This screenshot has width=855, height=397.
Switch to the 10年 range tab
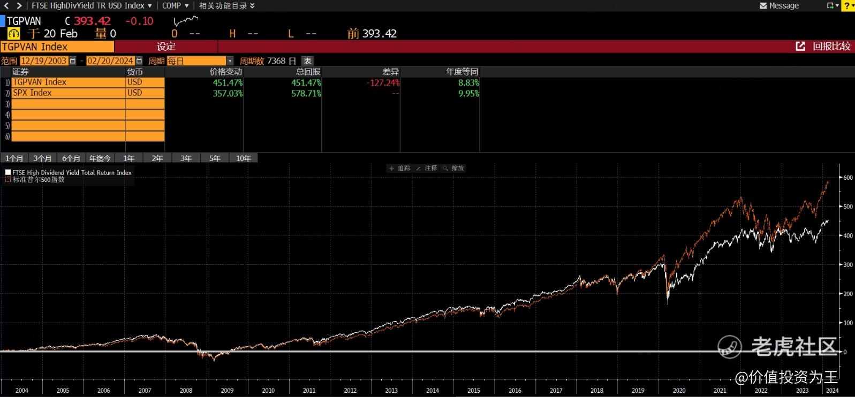[x=243, y=158]
